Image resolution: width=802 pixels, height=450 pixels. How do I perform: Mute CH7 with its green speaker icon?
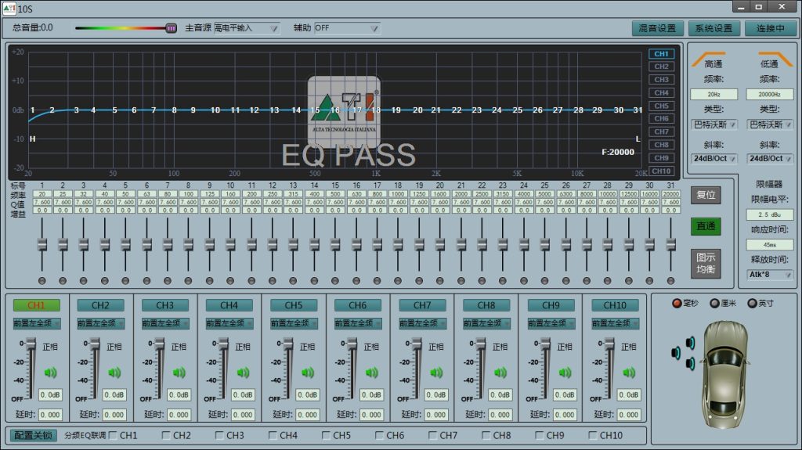click(436, 373)
